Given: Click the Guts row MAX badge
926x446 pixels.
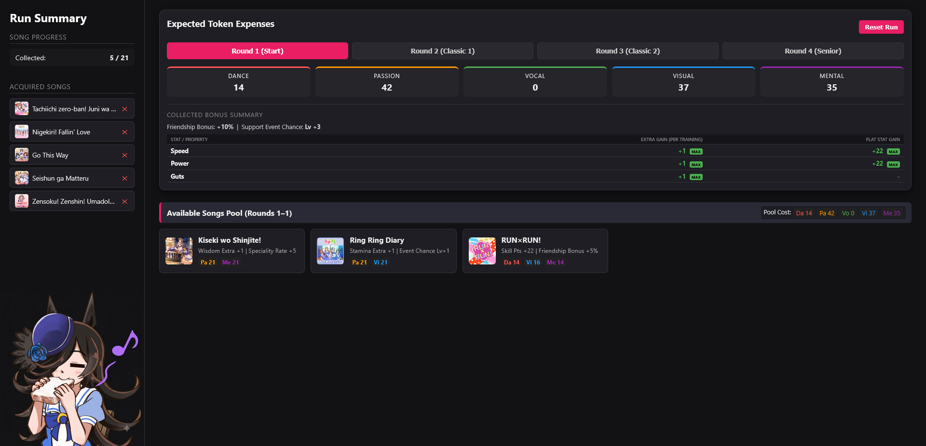Looking at the screenshot, I should coord(696,177).
